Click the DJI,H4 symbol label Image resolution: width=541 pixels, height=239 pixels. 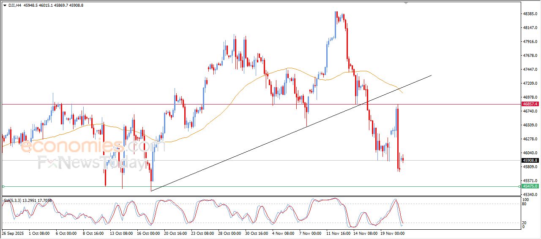(15, 5)
